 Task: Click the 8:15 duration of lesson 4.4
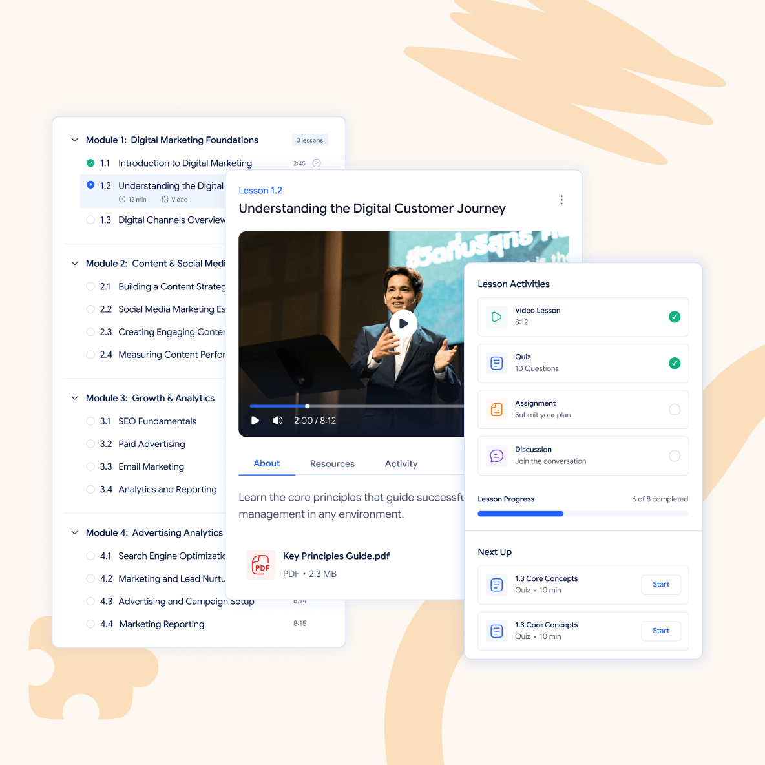300,624
